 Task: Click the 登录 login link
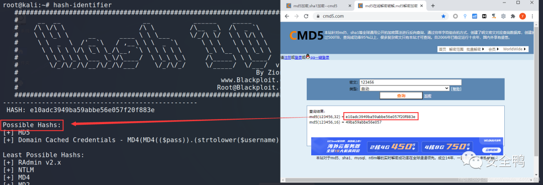[298, 57]
